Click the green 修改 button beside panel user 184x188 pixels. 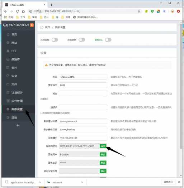(x=103, y=154)
